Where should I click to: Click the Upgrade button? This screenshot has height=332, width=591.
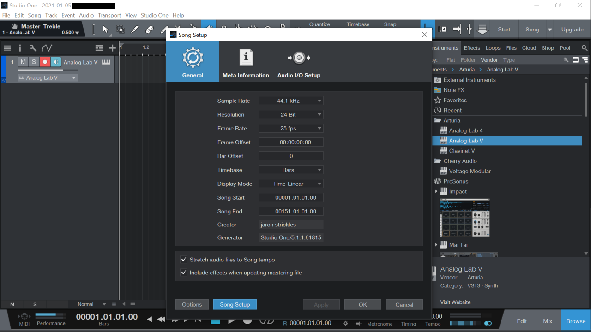pos(573,30)
